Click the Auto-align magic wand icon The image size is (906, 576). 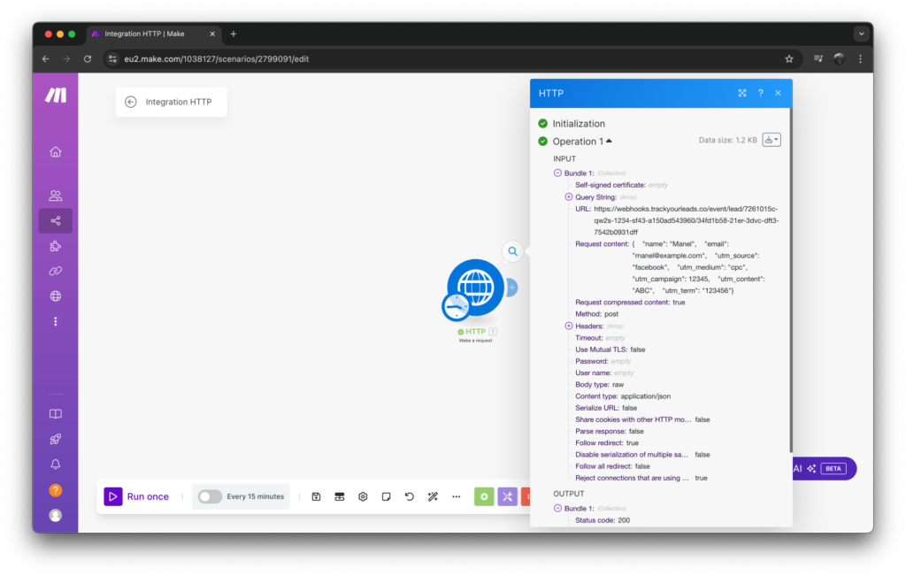(433, 496)
